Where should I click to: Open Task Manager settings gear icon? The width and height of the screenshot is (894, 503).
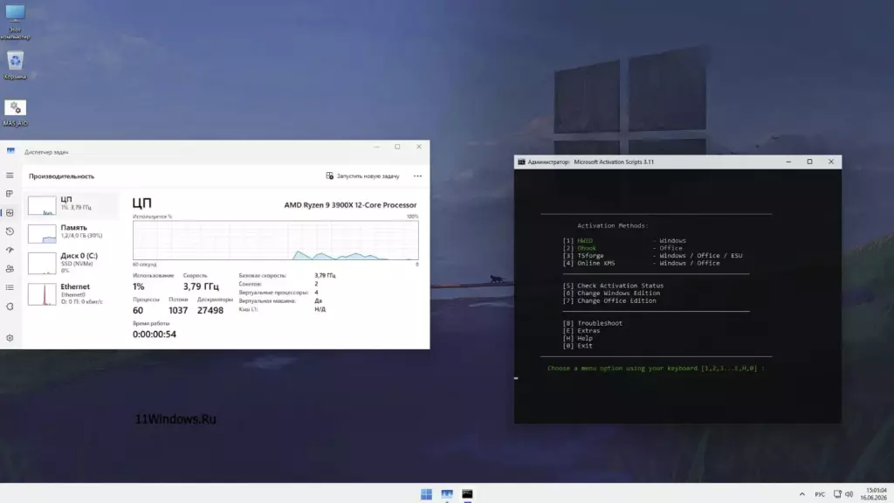tap(10, 338)
